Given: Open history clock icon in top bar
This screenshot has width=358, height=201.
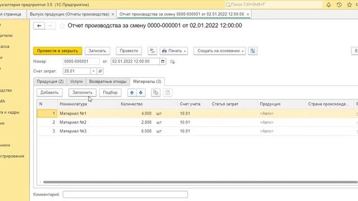Looking at the screenshot, I should click(339, 4).
